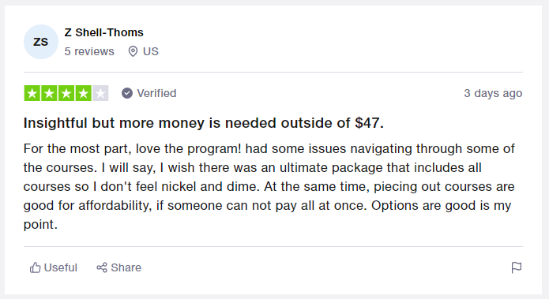The image size is (549, 299).
Task: Click the Verified checkmark badge icon
Action: 127,93
